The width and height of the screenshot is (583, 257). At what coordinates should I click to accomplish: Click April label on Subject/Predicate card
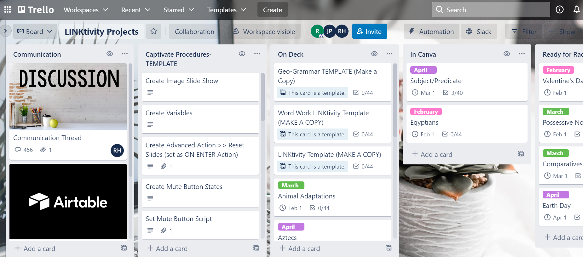(423, 70)
